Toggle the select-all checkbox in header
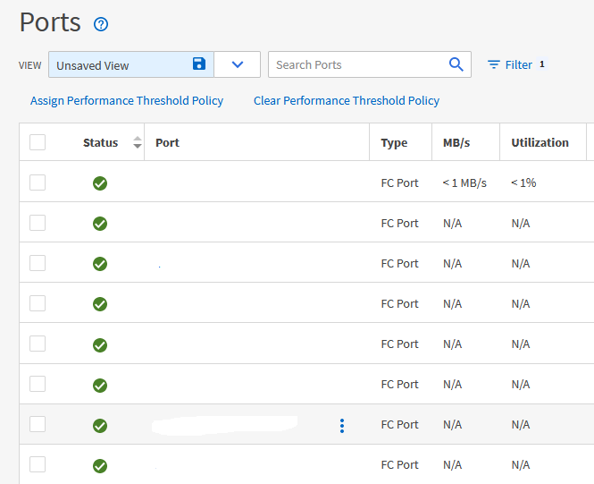594x484 pixels. [x=38, y=142]
